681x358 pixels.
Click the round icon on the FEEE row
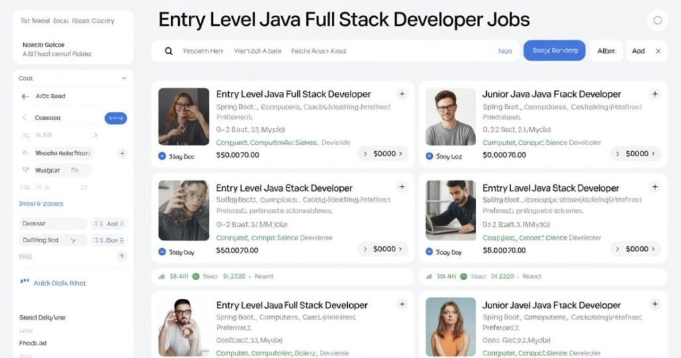click(x=122, y=256)
